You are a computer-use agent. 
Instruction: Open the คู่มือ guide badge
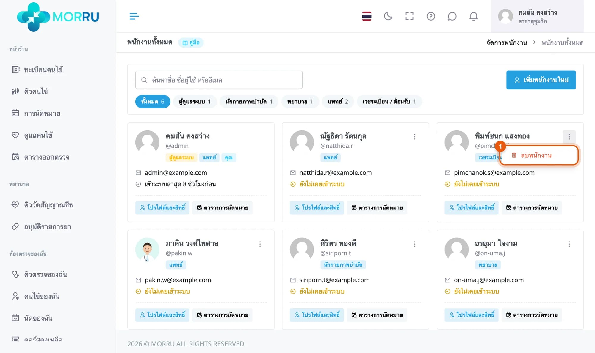point(191,42)
